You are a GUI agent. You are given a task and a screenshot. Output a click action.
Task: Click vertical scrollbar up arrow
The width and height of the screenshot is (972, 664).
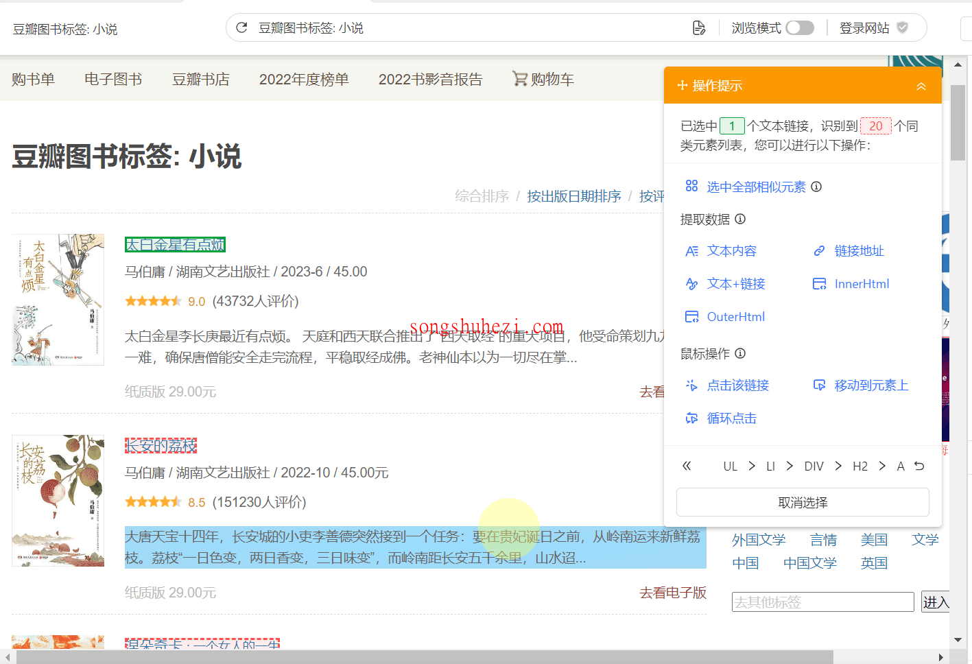(958, 64)
